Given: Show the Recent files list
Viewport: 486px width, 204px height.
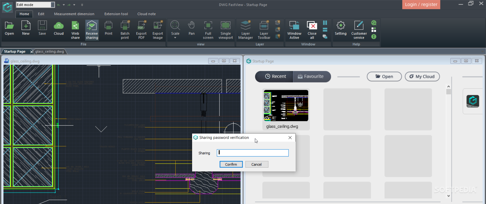Looking at the screenshot, I should tap(274, 76).
